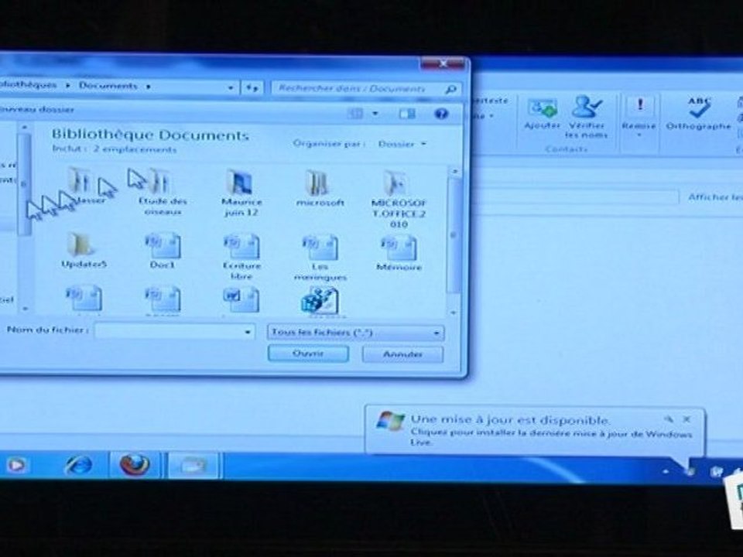743x557 pixels.
Task: Open the address bar history dropdown
Action: [231, 88]
